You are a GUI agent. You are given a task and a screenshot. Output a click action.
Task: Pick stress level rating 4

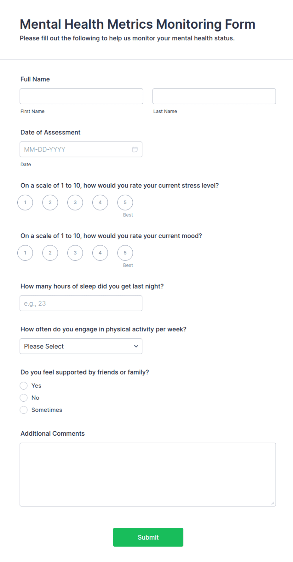click(x=100, y=202)
